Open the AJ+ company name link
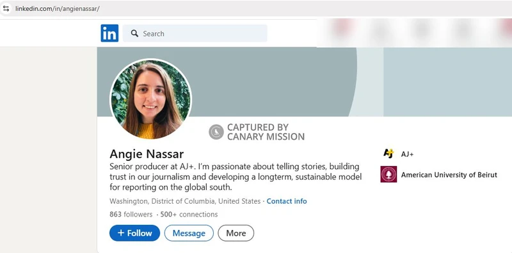This screenshot has width=512, height=253. [407, 154]
